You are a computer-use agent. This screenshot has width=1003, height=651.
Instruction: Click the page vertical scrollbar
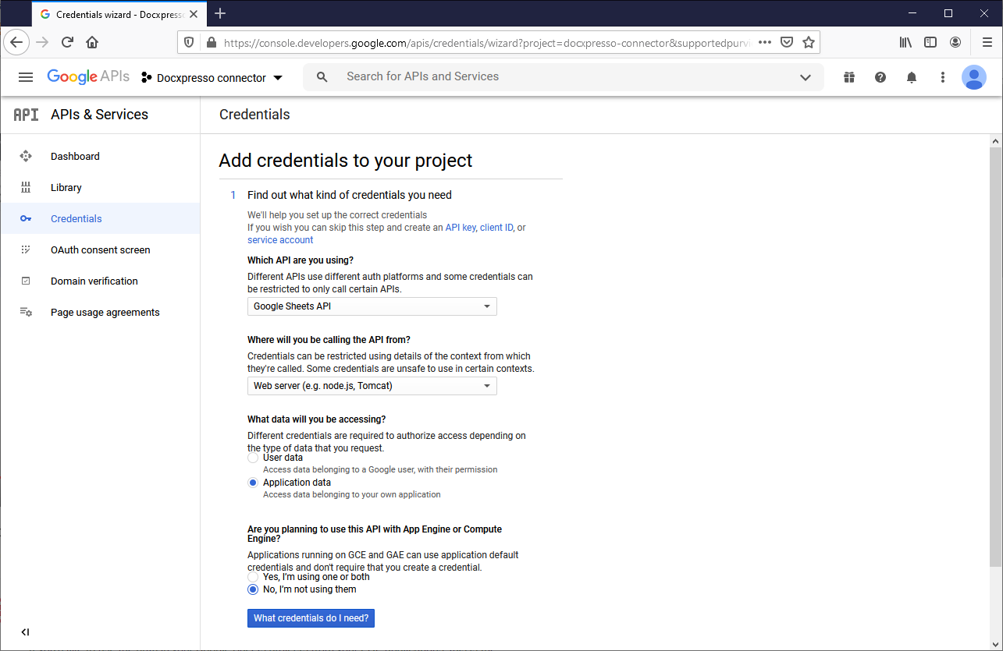click(x=995, y=357)
